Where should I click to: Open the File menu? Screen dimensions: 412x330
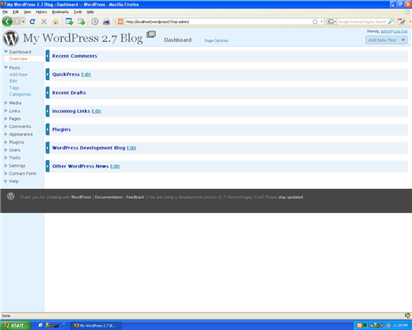[x=5, y=12]
